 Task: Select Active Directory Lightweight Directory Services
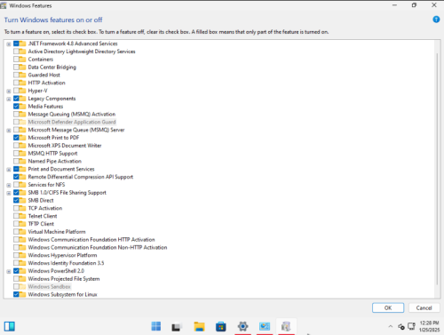pos(82,52)
